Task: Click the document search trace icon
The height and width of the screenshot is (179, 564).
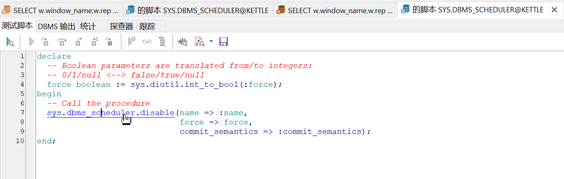Action: (x=200, y=41)
